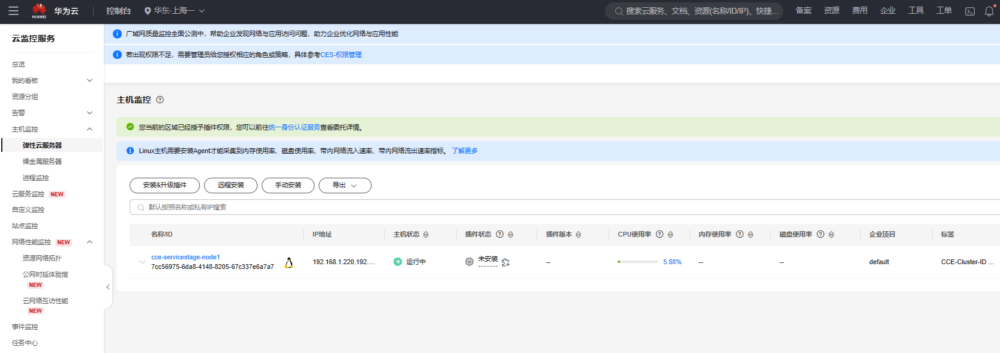Select 裸金属服务器 in sidebar
The width and height of the screenshot is (1000, 353).
click(42, 161)
